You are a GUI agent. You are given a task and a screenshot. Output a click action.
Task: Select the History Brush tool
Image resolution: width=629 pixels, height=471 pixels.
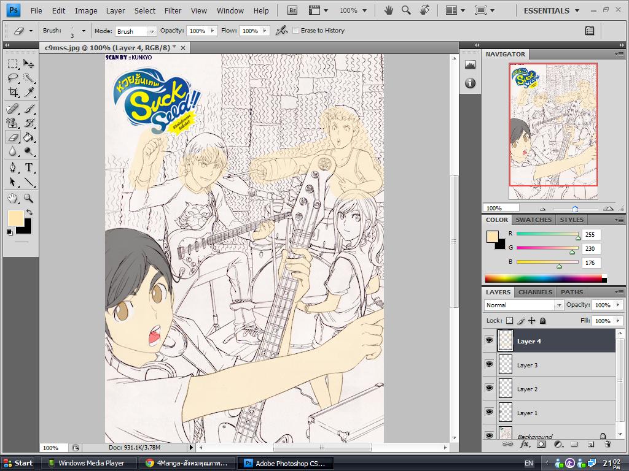click(x=28, y=123)
